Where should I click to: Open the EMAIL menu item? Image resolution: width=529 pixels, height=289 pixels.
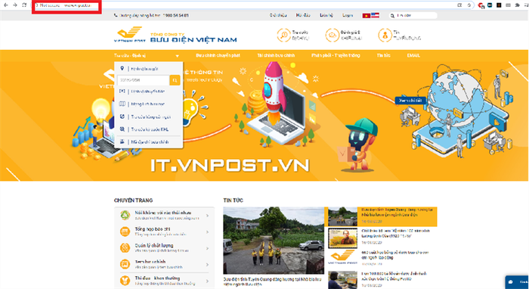pos(413,55)
